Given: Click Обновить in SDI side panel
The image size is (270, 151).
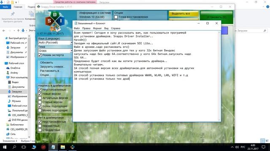Looking at the screenshot, I should click(x=46, y=62).
